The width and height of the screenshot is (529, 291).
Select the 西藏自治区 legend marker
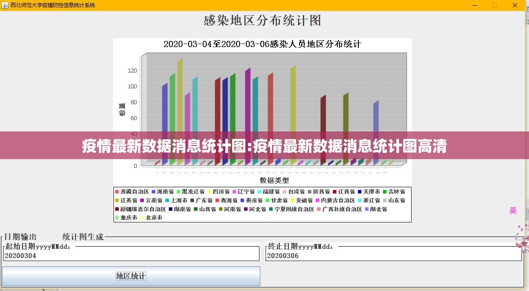click(x=116, y=191)
